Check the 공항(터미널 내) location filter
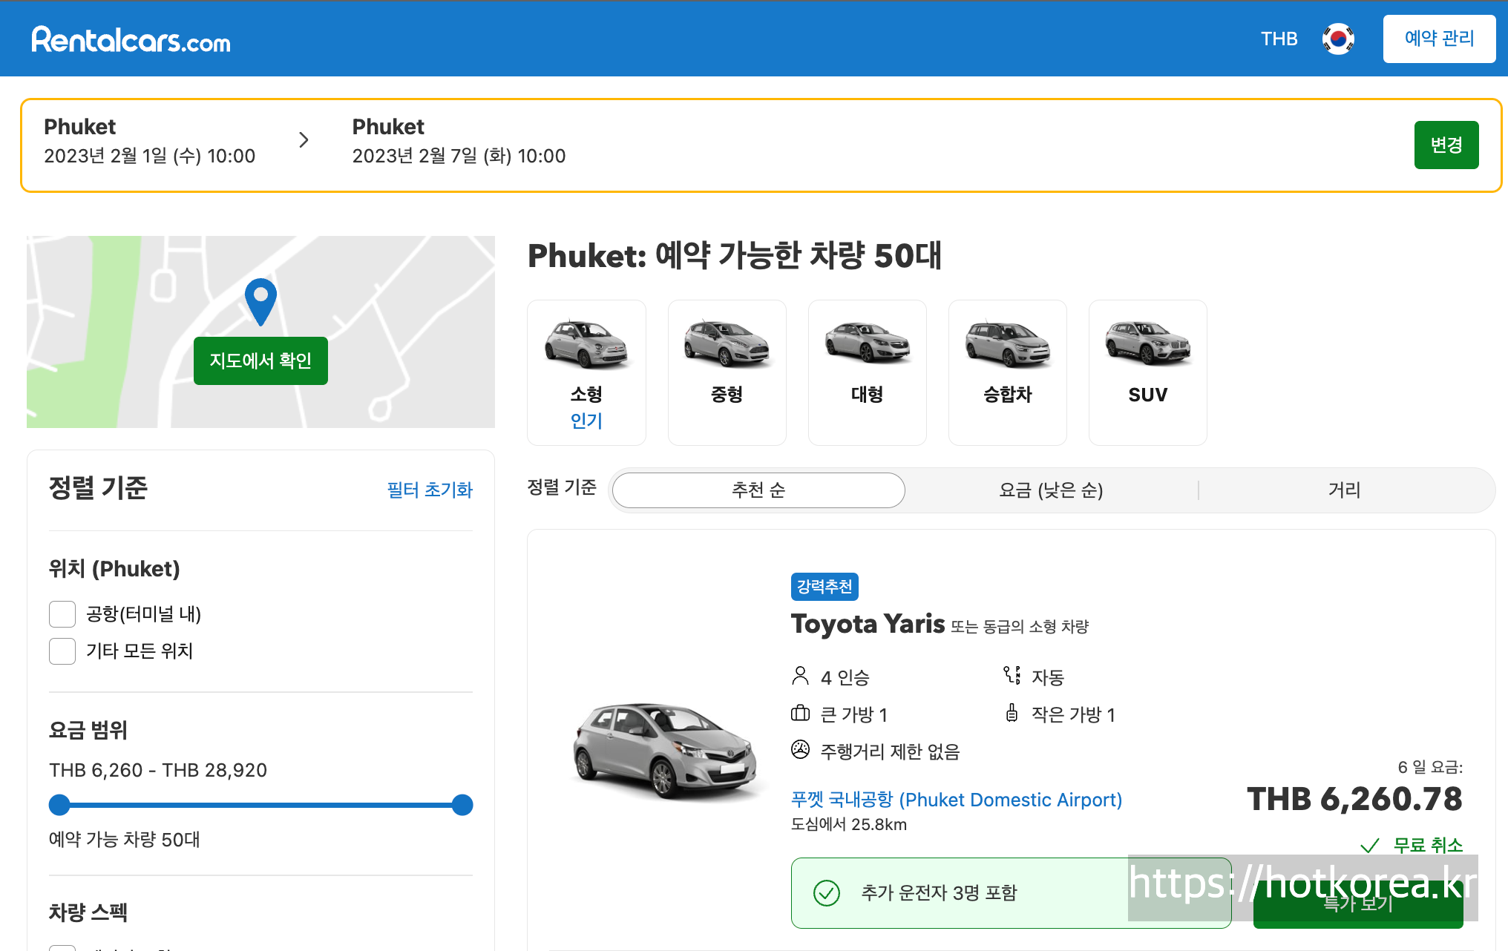Screen dimensions: 1508x951 coord(62,614)
